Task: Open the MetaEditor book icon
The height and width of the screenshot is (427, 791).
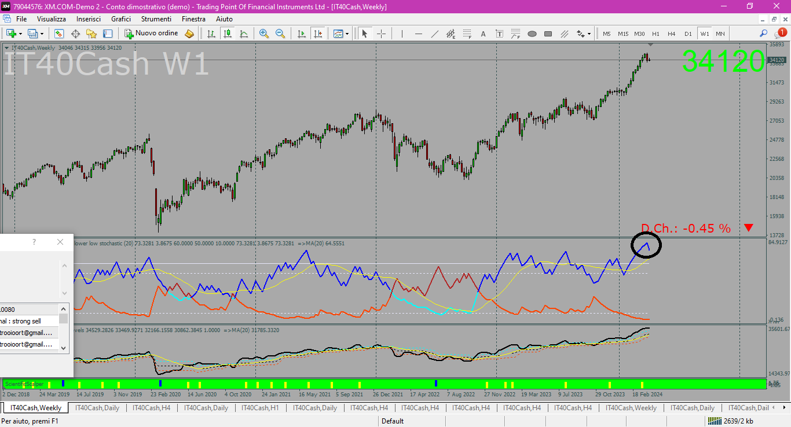Action: (x=189, y=34)
